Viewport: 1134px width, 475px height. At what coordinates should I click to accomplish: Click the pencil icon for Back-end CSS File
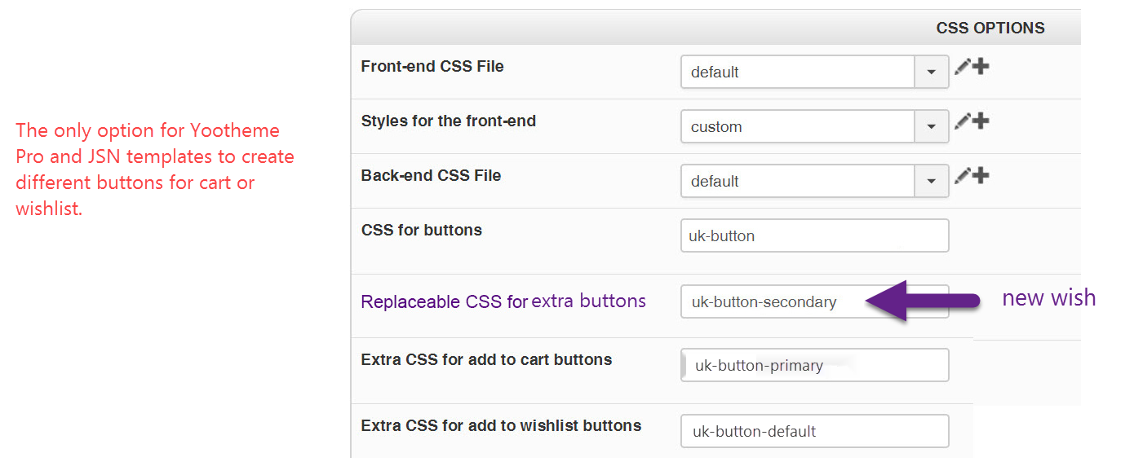[963, 175]
